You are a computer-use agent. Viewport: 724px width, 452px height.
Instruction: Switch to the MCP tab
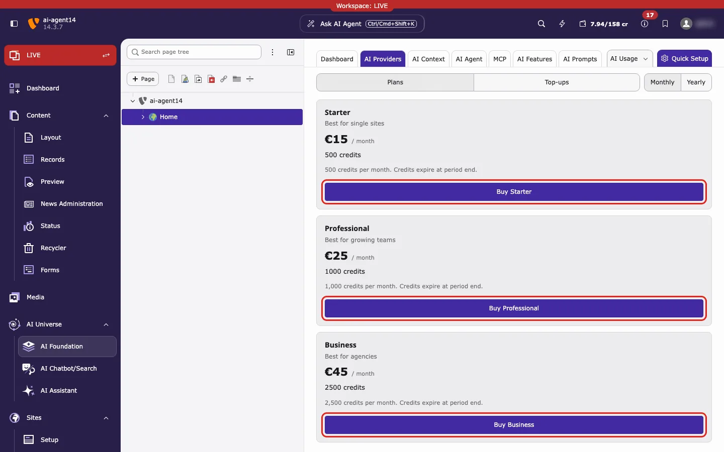pos(500,59)
